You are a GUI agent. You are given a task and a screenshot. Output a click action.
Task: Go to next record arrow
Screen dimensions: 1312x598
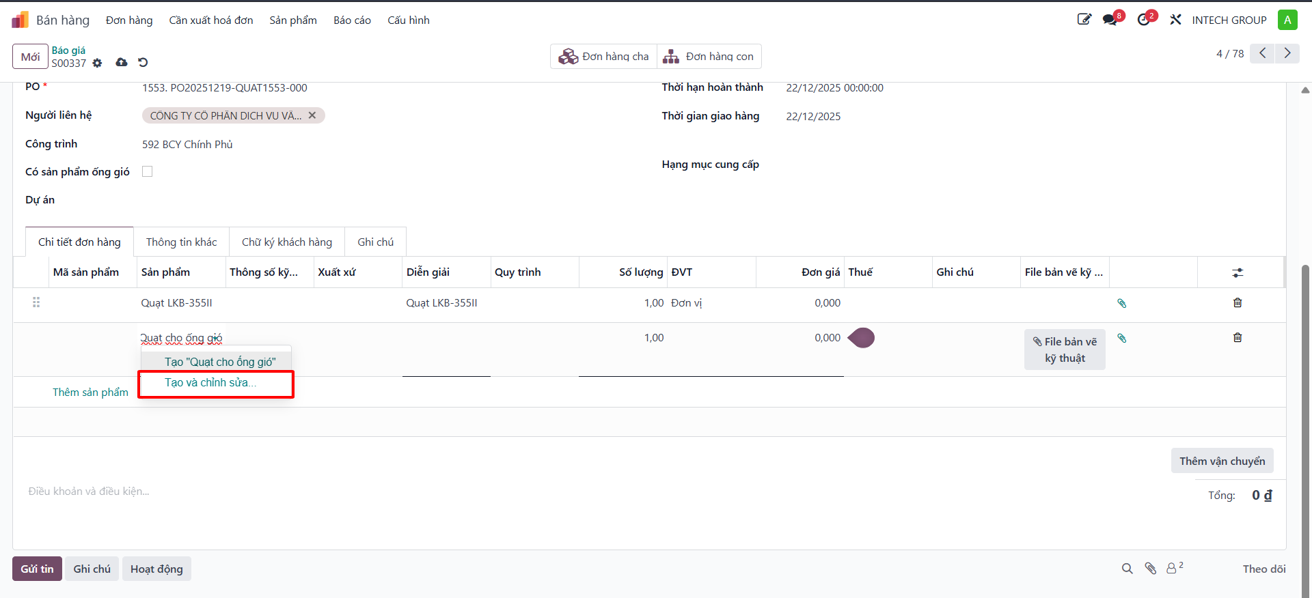click(1287, 53)
